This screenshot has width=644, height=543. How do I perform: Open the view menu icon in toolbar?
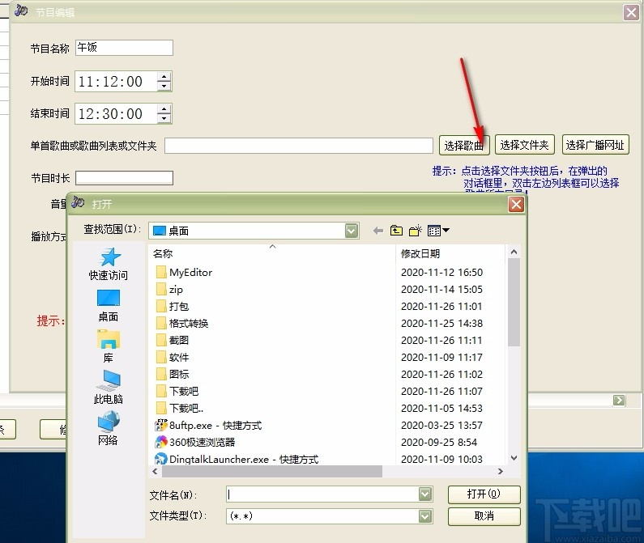[438, 231]
